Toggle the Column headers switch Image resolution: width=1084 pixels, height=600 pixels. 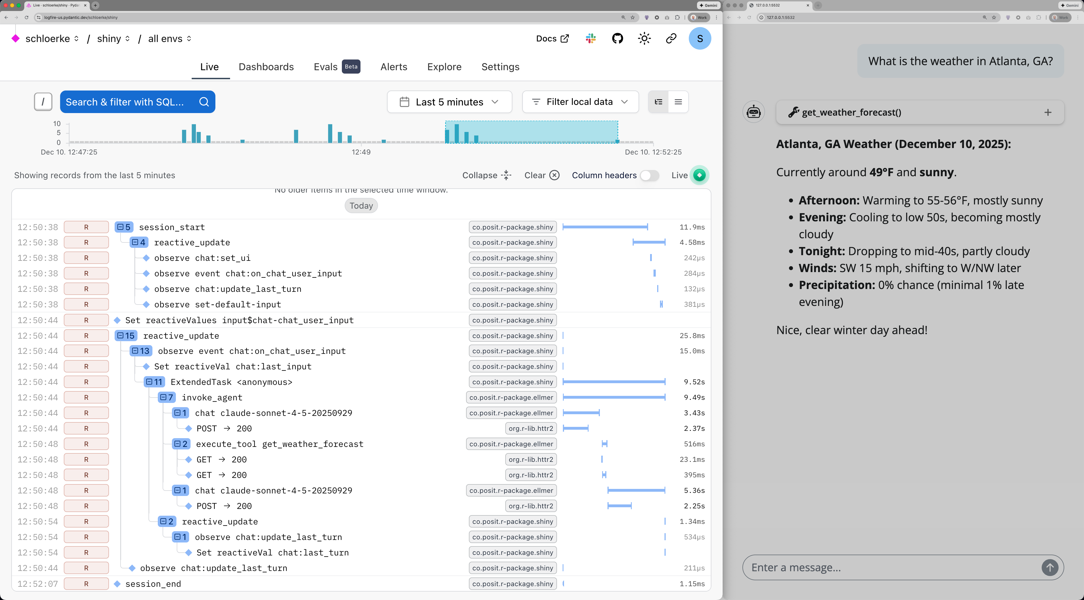(x=649, y=176)
